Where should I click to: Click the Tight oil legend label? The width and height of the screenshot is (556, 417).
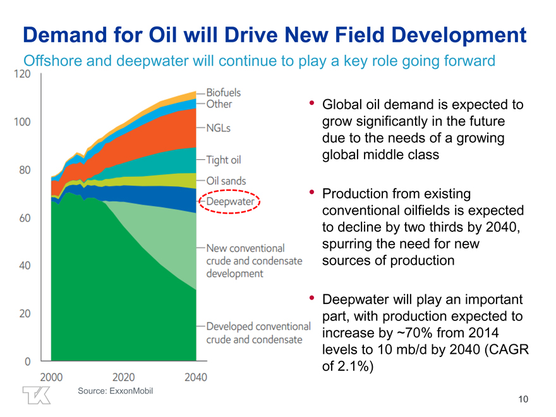pos(224,159)
